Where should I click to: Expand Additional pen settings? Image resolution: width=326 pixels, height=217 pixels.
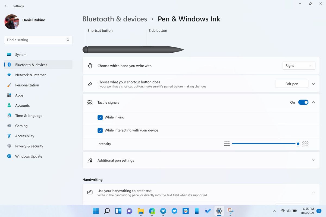point(314,160)
